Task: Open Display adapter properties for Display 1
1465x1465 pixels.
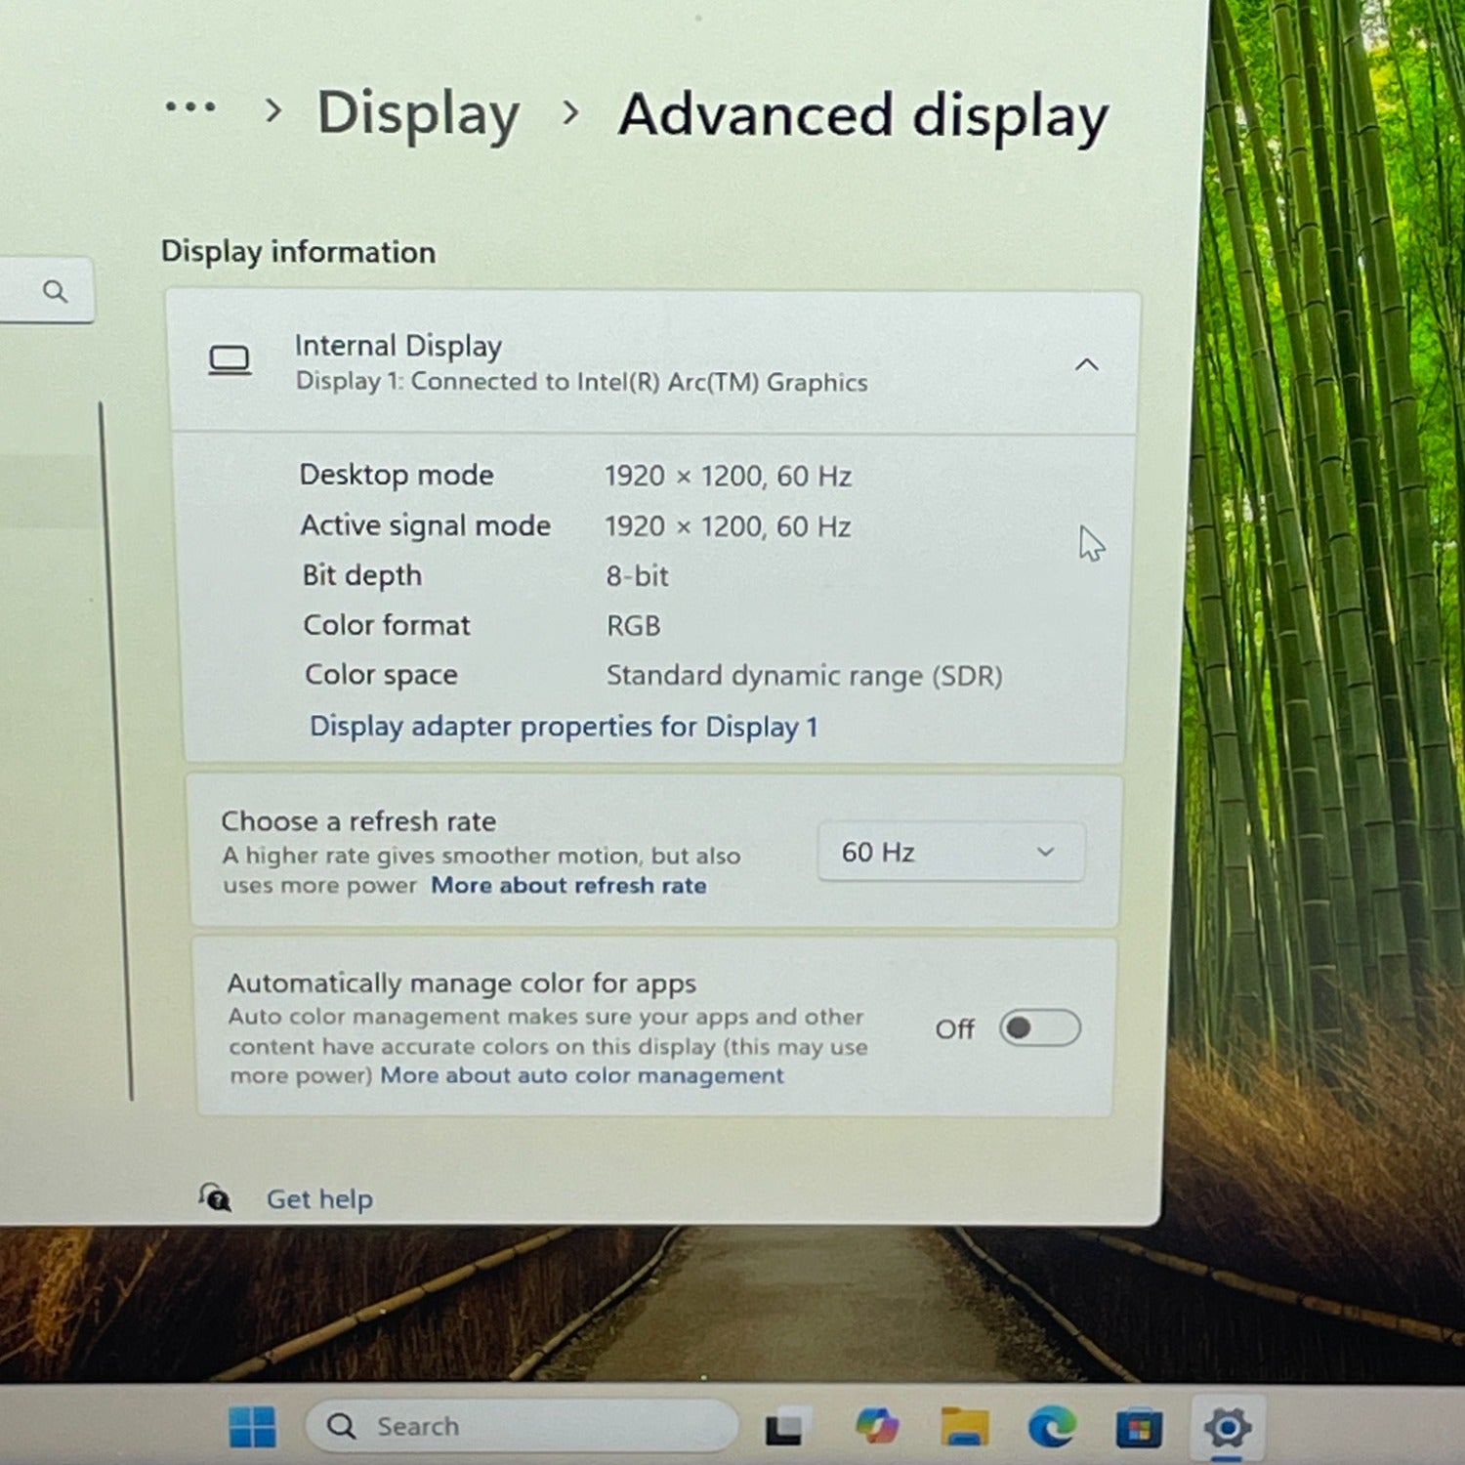Action: point(564,727)
